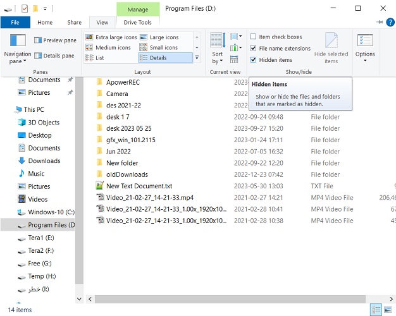The image size is (396, 316).
Task: Open Explorer Help
Action: (390, 22)
